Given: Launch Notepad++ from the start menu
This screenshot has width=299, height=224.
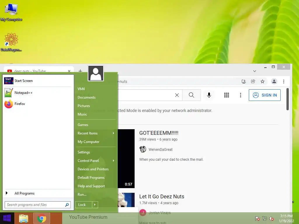Looking at the screenshot, I should pyautogui.click(x=38, y=92).
